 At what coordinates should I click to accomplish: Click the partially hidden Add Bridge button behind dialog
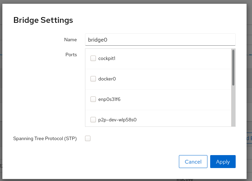click(x=249, y=138)
